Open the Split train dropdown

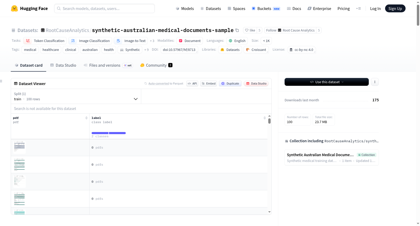coord(76,96)
